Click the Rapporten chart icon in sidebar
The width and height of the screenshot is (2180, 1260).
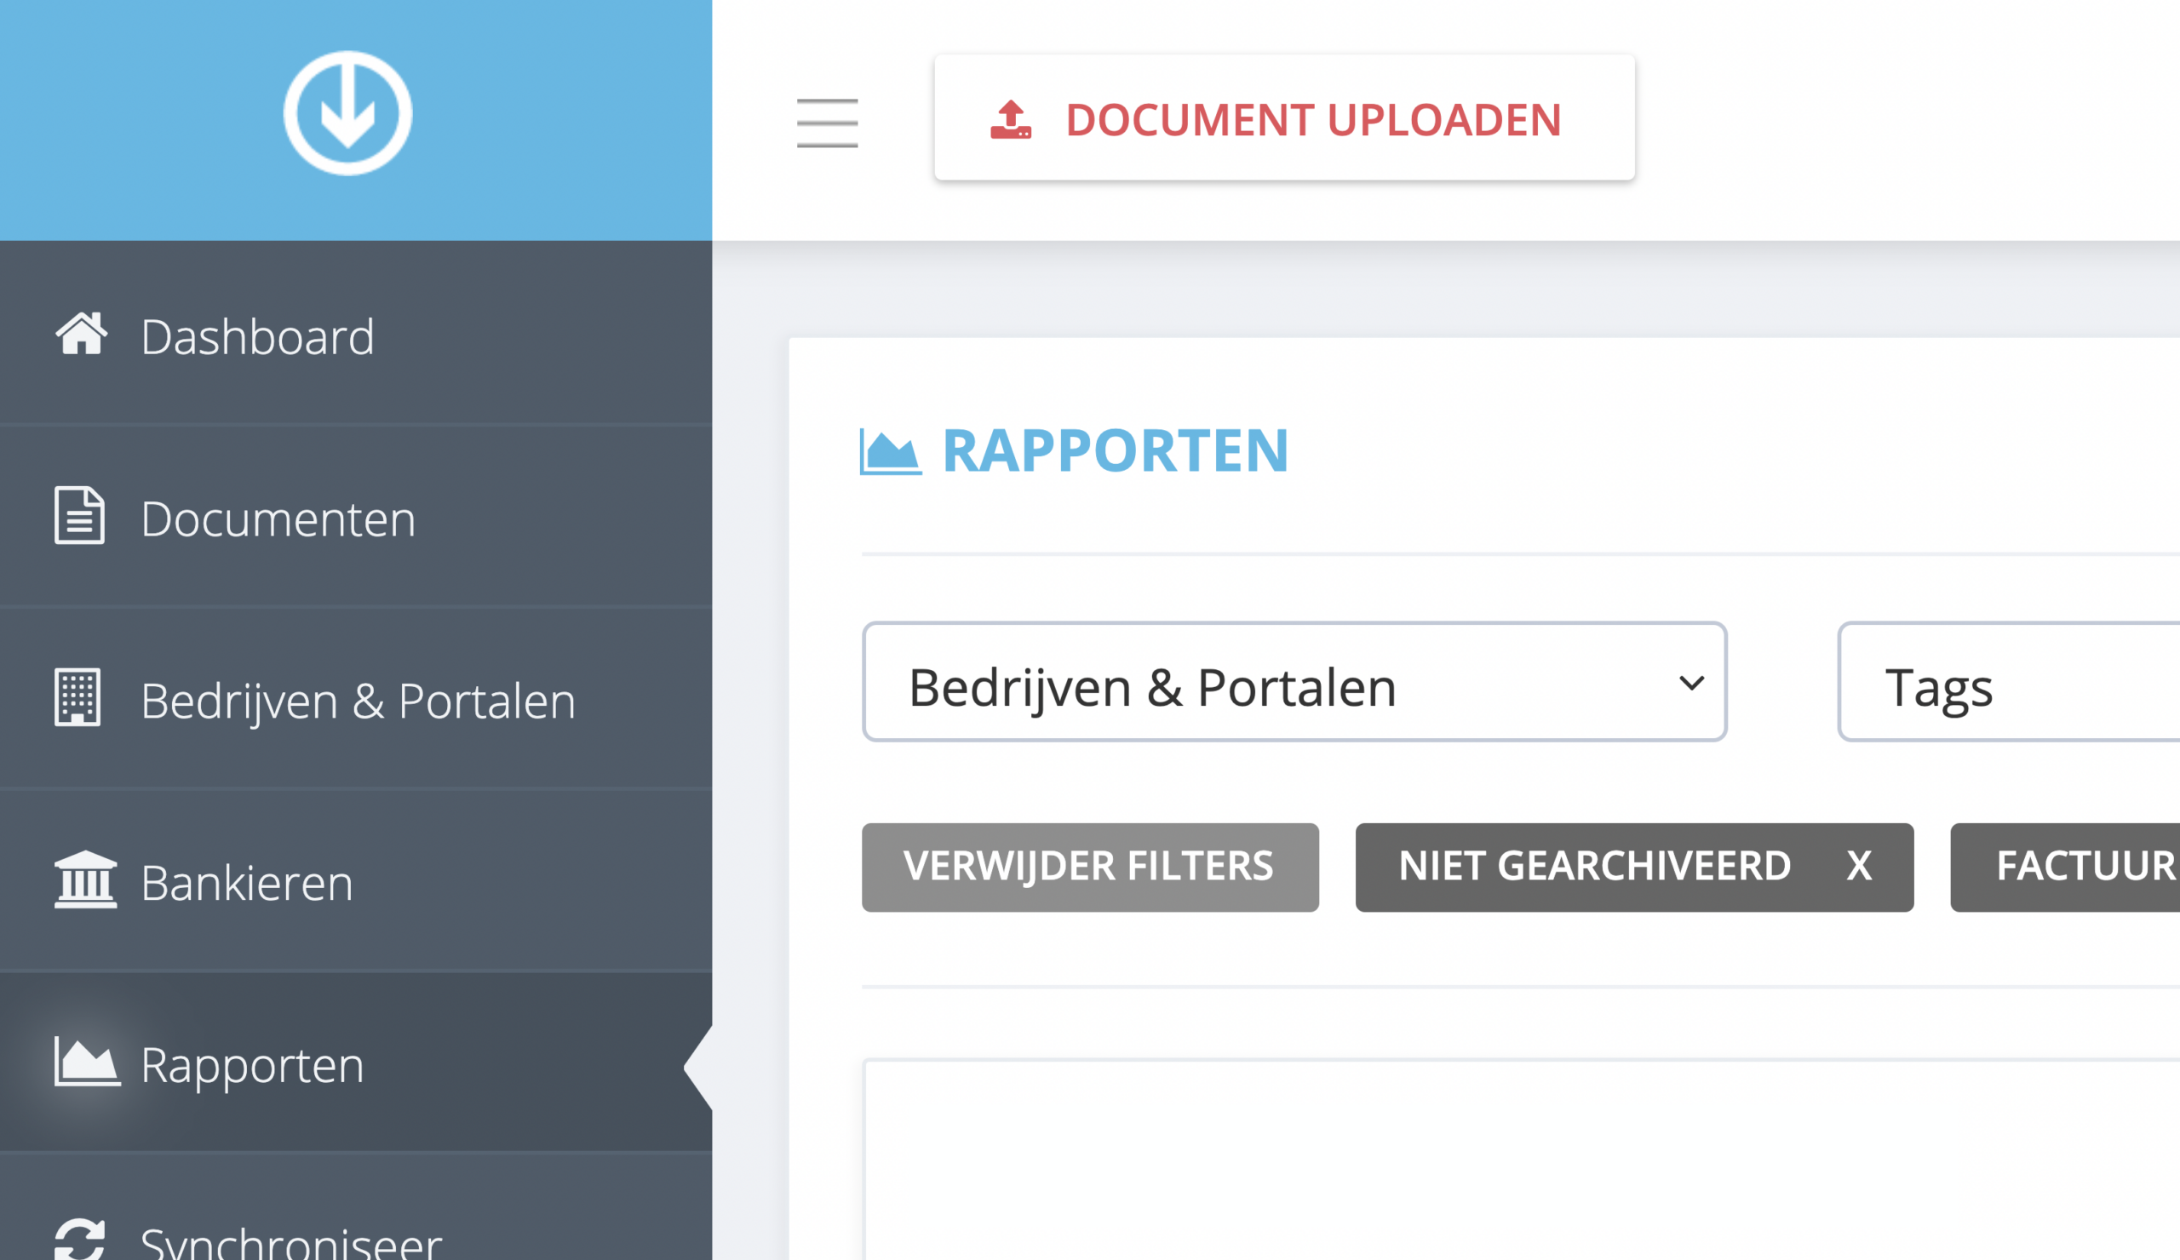[87, 1061]
